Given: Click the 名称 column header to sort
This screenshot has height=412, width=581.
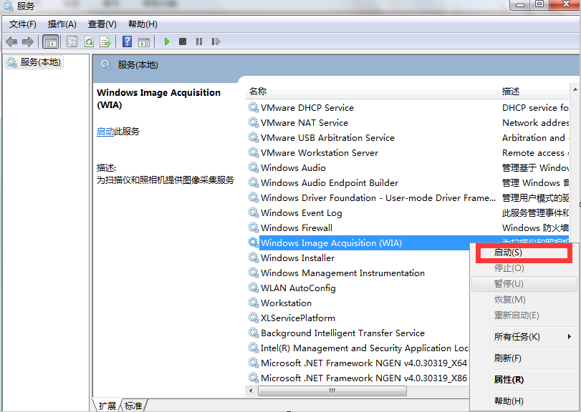Looking at the screenshot, I should (258, 92).
